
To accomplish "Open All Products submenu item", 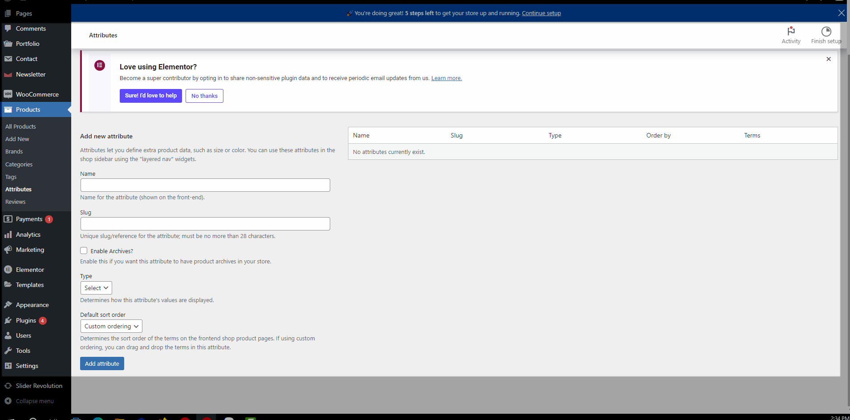I will pos(20,126).
